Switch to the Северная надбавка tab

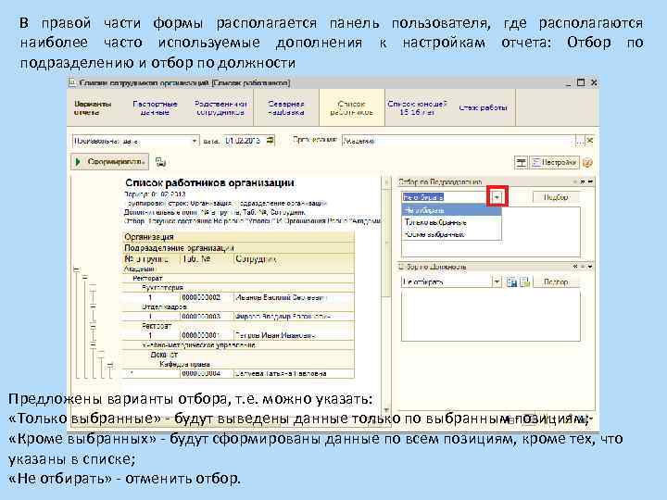(286, 107)
